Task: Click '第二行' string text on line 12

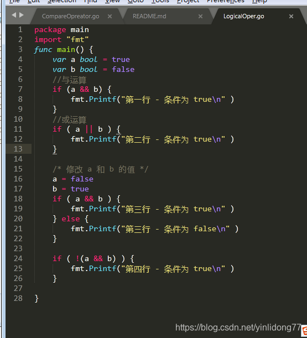Action: 138,139
